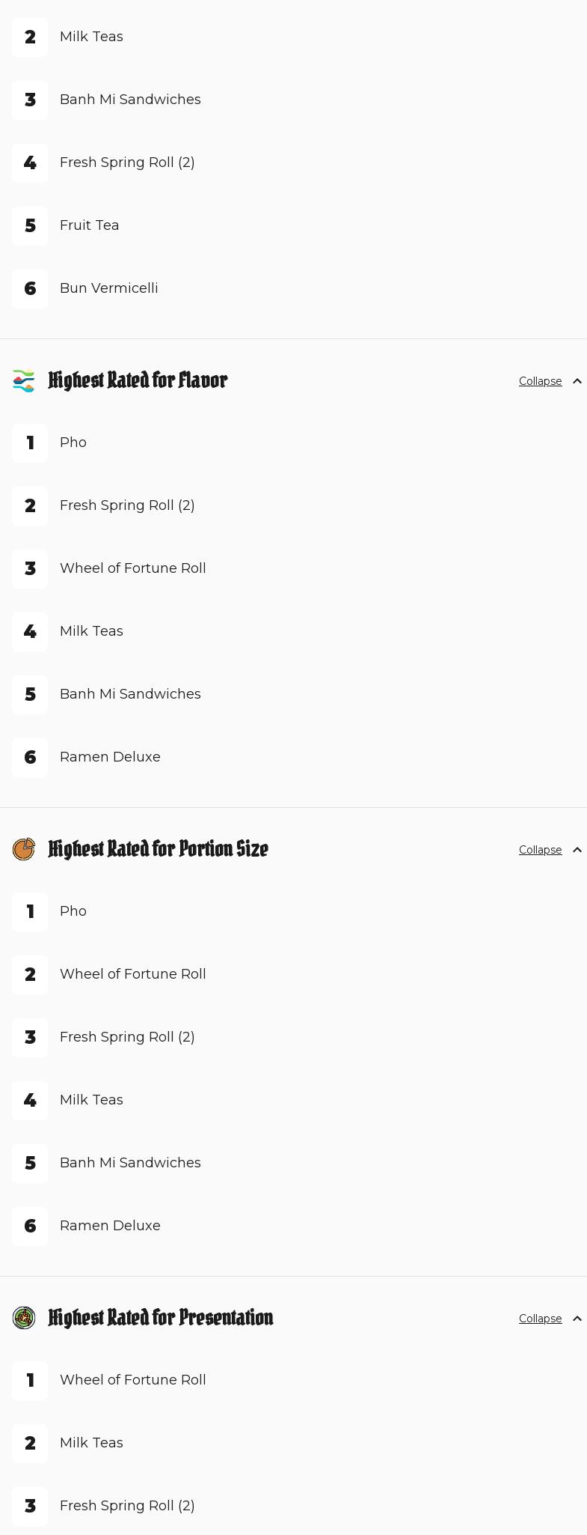Select Ramen Deluxe in the Flavor list
This screenshot has width=587, height=1535.
click(x=110, y=757)
